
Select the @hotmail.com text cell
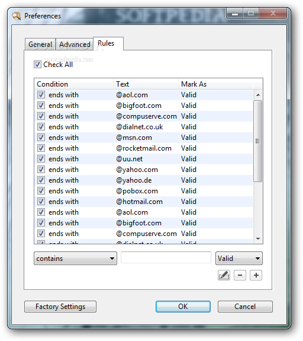pos(139,202)
